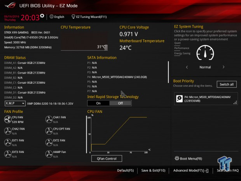Viewport: 241px width, 181px height.
Task: Choose the Performance tuning option
Action: 182,48
